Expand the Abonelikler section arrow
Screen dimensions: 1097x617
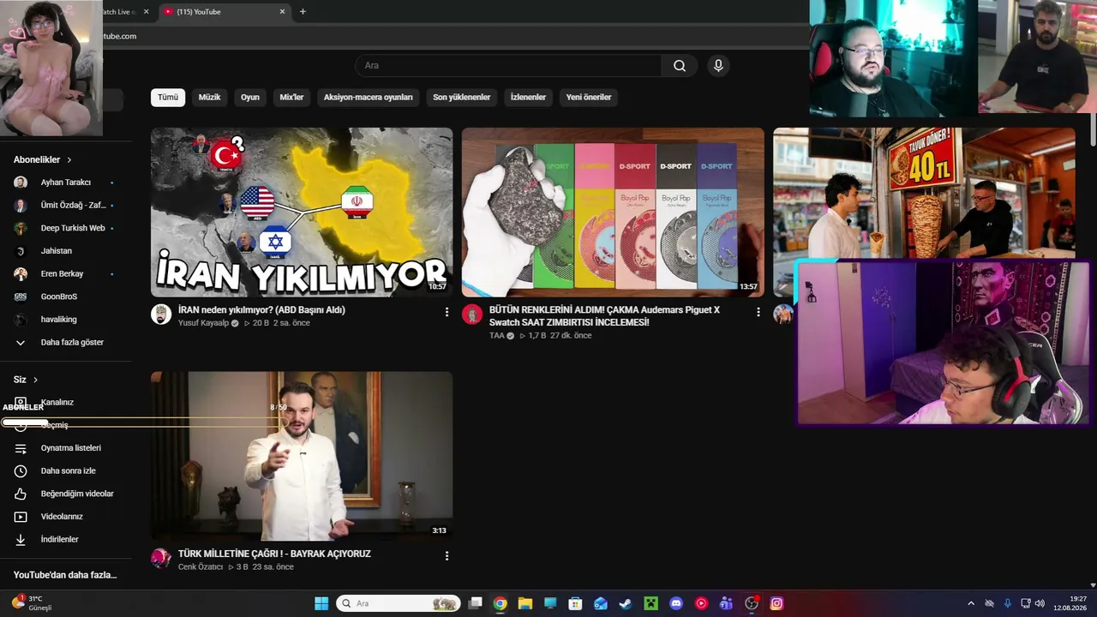pos(69,160)
